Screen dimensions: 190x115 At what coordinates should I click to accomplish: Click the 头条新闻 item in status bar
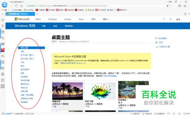tap(7, 114)
